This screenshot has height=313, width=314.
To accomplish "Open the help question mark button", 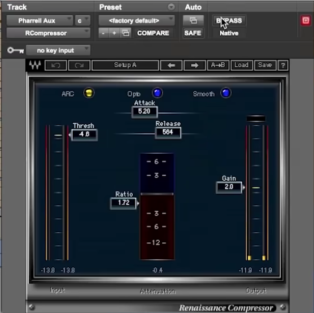I will click(283, 65).
